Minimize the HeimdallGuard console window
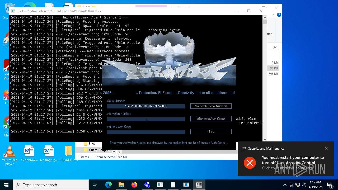Viewport: 338px width, 190px height. [x=237, y=11]
